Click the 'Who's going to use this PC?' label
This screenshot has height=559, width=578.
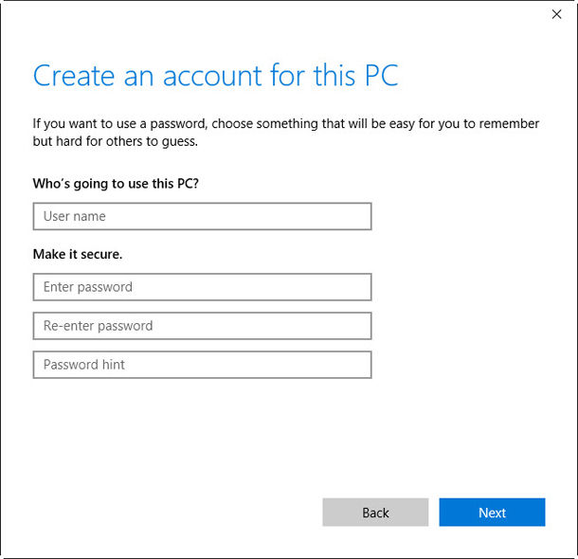[x=116, y=183]
